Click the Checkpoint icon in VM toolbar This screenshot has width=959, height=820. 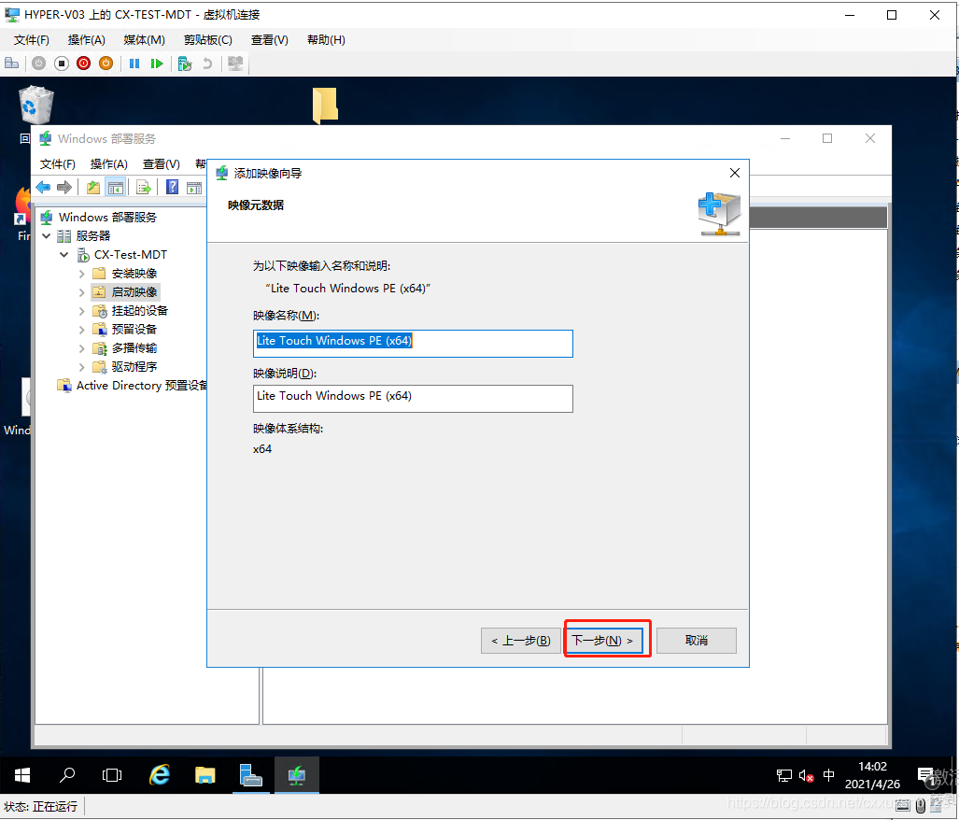[x=185, y=63]
